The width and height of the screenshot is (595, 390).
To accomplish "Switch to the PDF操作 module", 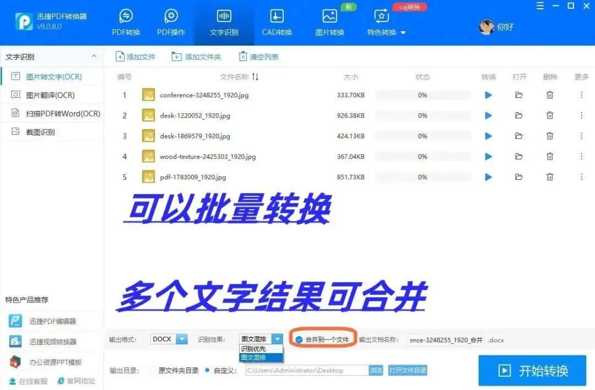I will coord(171,22).
